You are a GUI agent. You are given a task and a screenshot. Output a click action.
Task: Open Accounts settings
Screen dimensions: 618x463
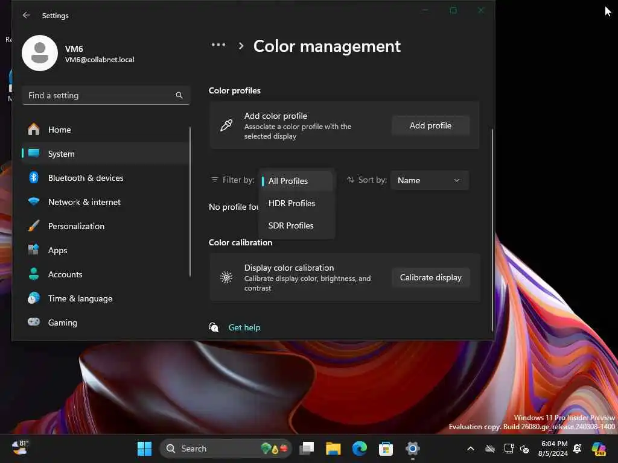pos(106,274)
